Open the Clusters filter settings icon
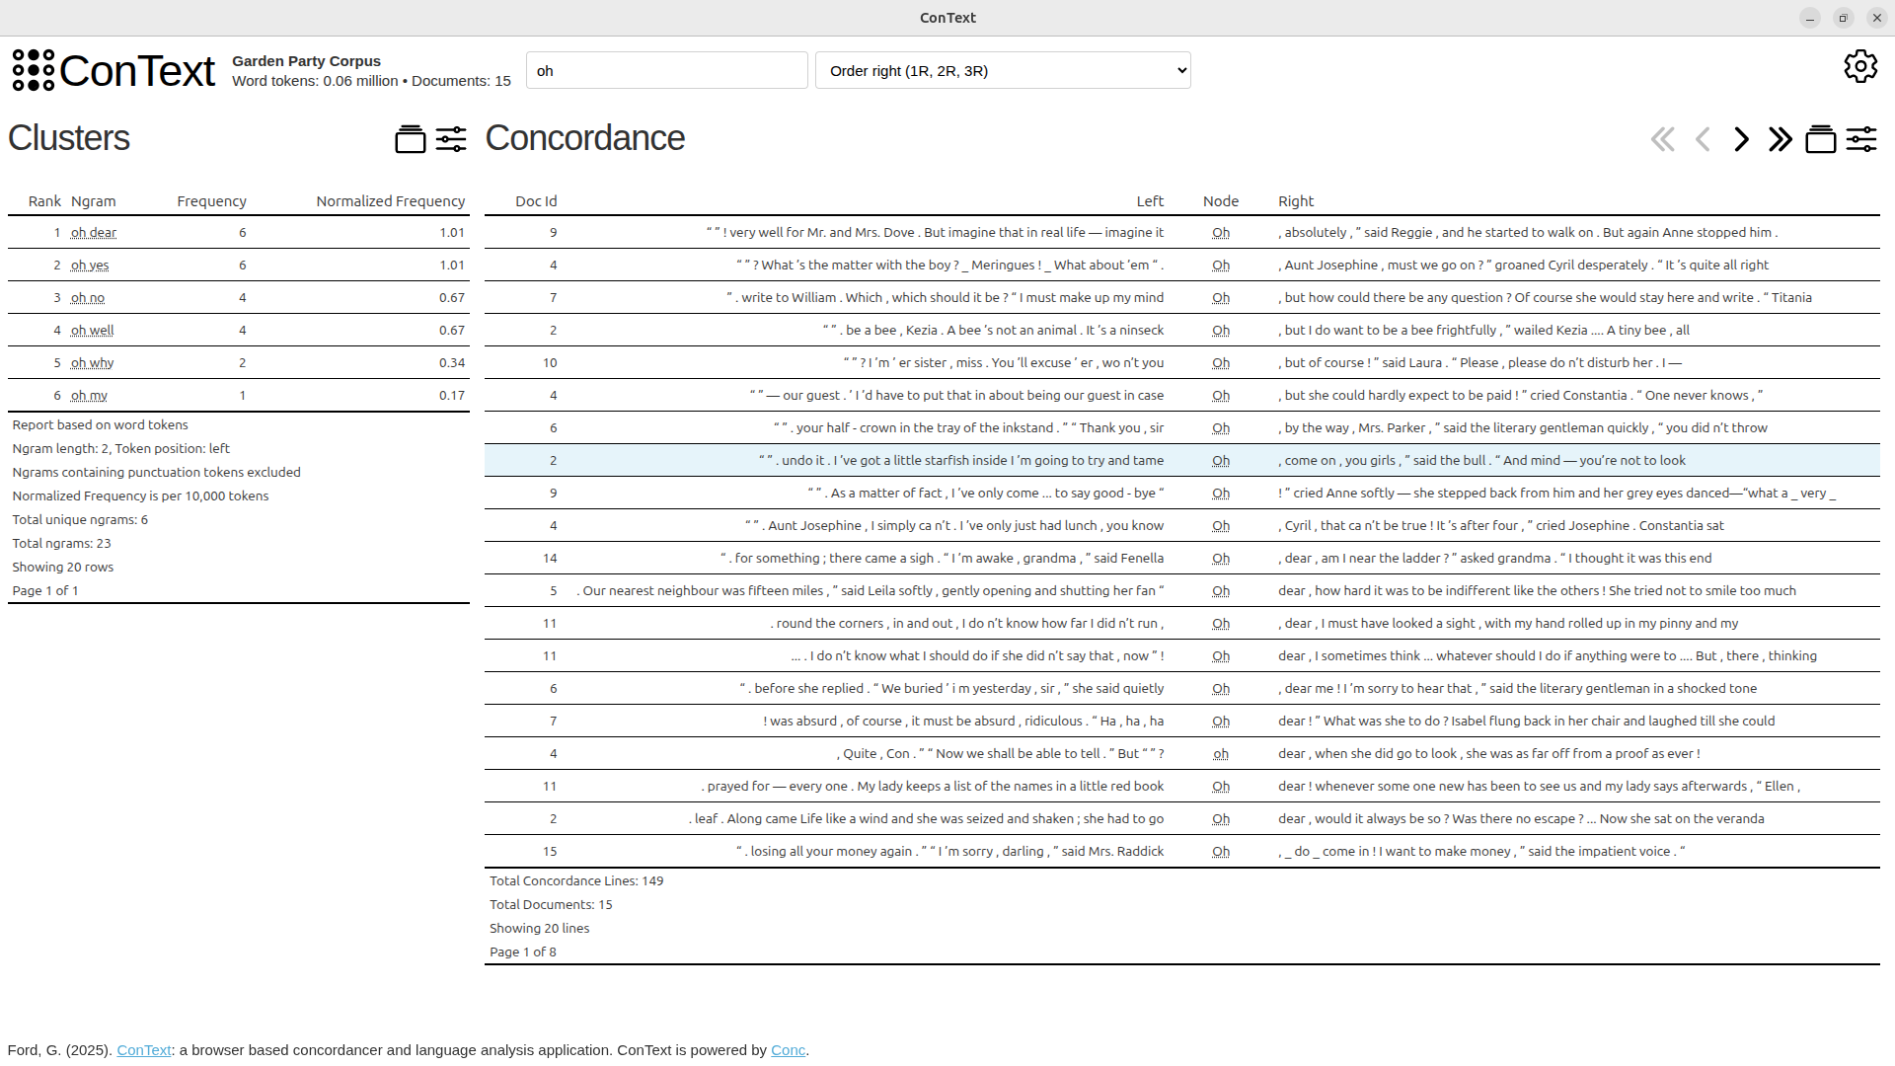 [451, 139]
